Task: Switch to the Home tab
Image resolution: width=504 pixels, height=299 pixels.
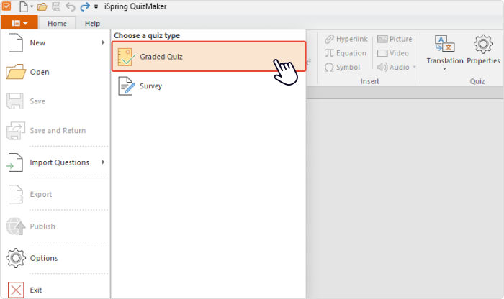Action: [57, 24]
